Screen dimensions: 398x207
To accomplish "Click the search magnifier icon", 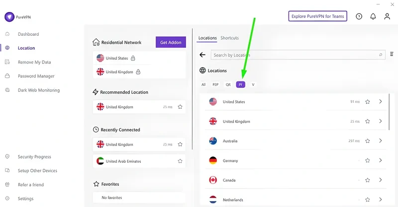I will (x=381, y=55).
